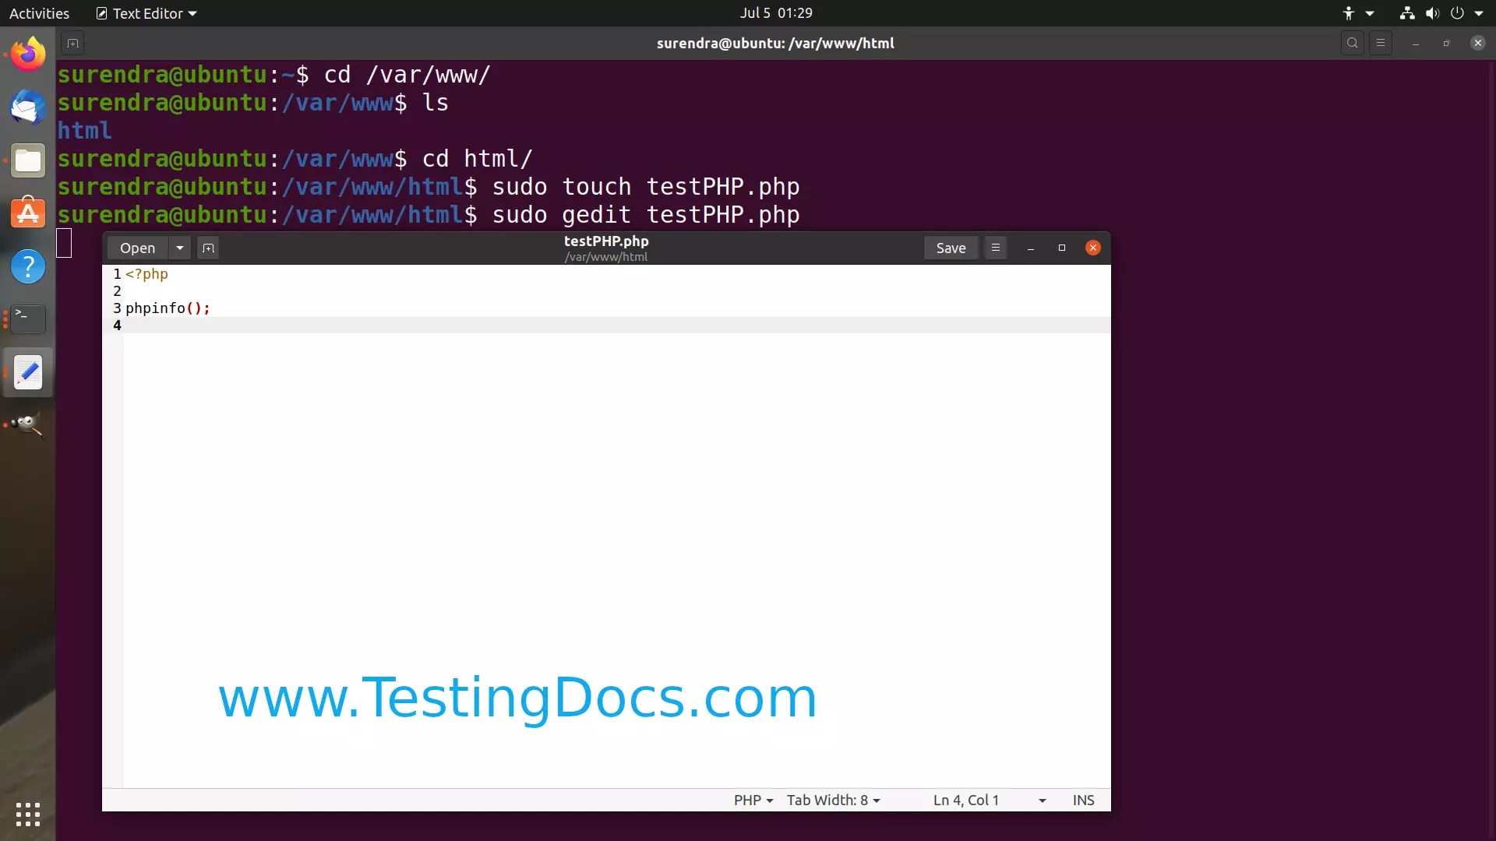The width and height of the screenshot is (1496, 841).
Task: Click the Save button
Action: click(951, 248)
